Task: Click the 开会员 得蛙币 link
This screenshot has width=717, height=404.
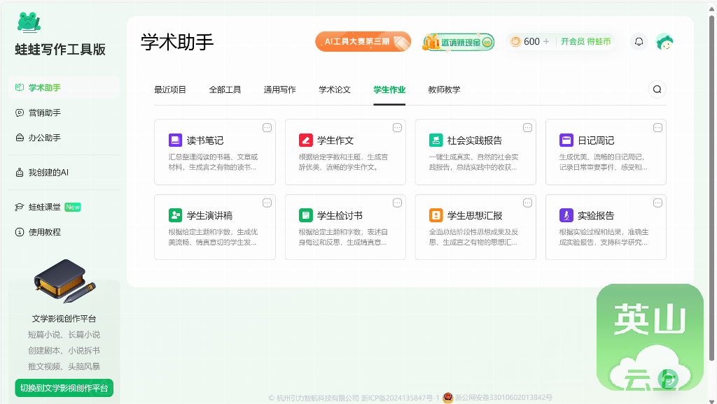Action: (585, 42)
